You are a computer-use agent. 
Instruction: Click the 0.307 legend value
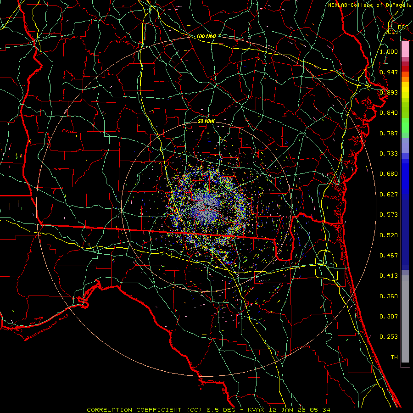tap(389, 316)
